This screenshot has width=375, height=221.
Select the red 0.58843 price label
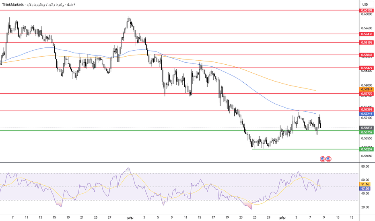pos(367,55)
